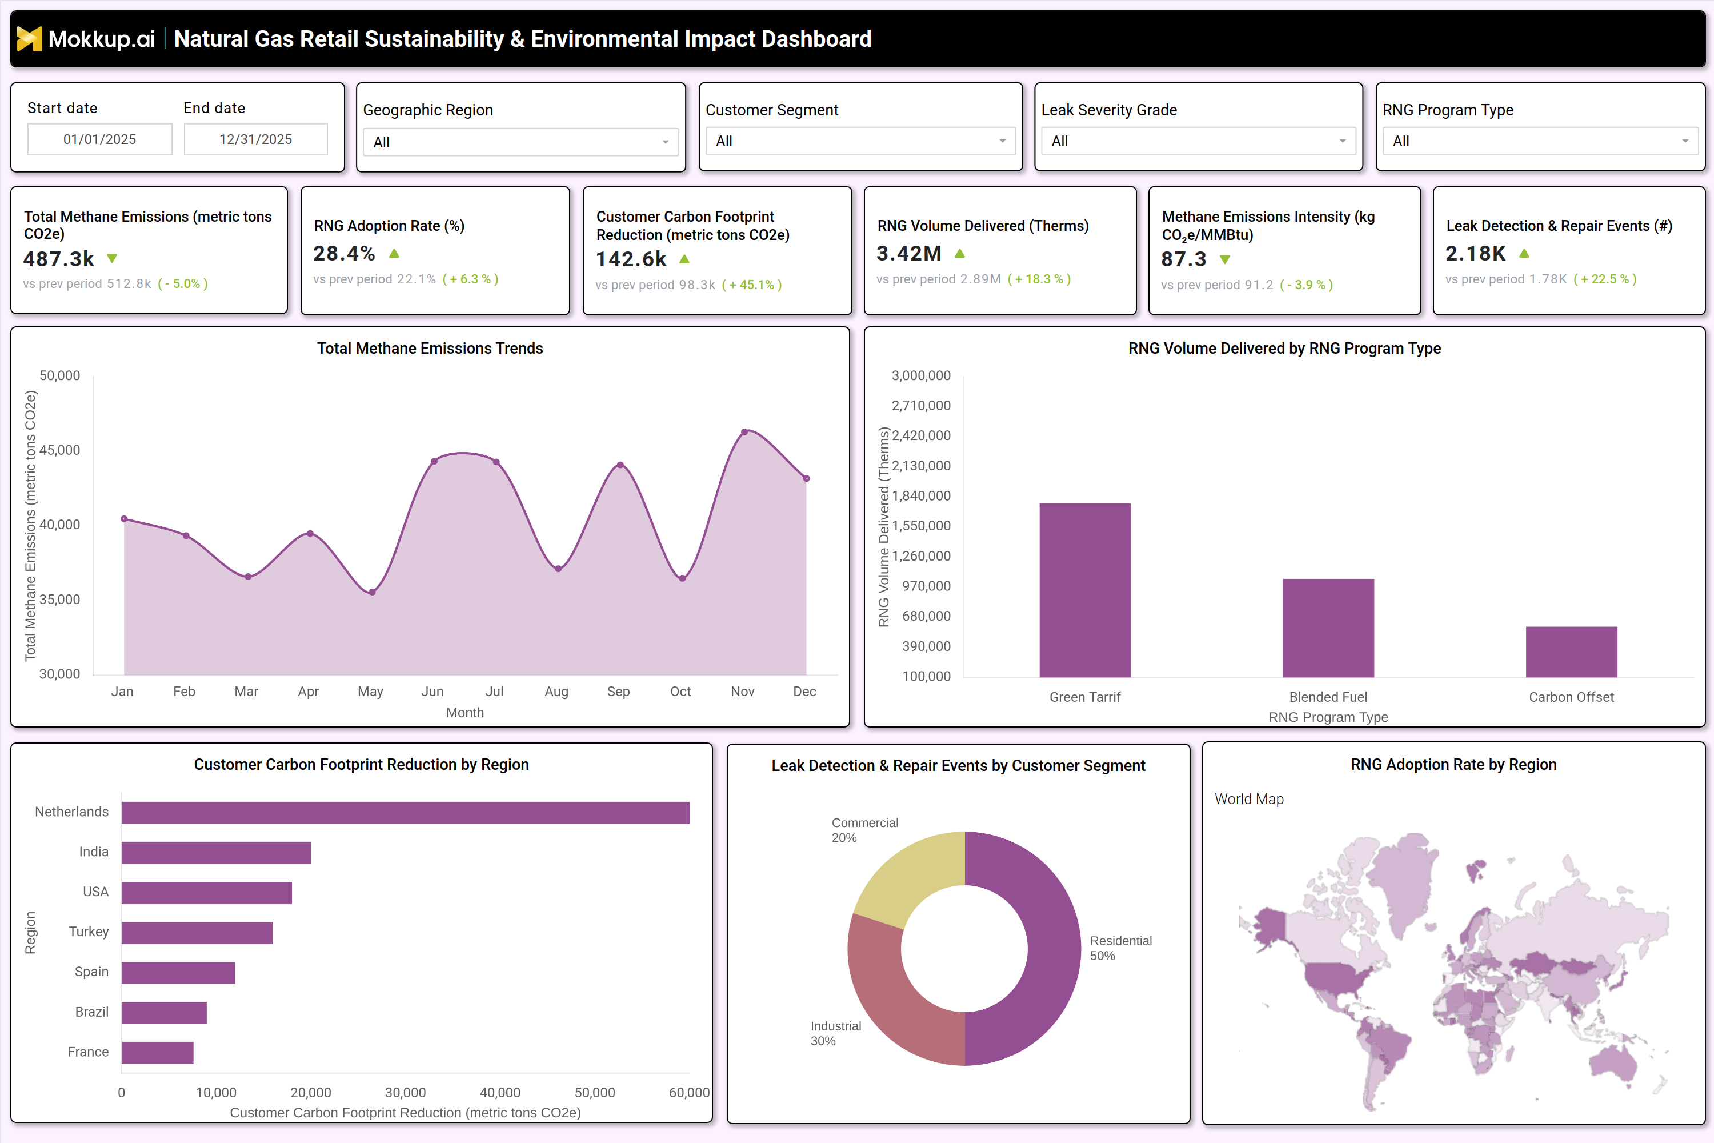The image size is (1714, 1143).
Task: Click 'RNG Adoption Rate by Region' title
Action: tap(1454, 764)
